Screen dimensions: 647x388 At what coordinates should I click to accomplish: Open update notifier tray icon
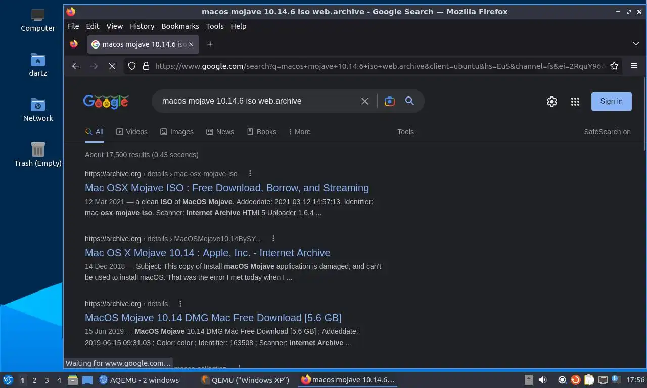(576, 380)
